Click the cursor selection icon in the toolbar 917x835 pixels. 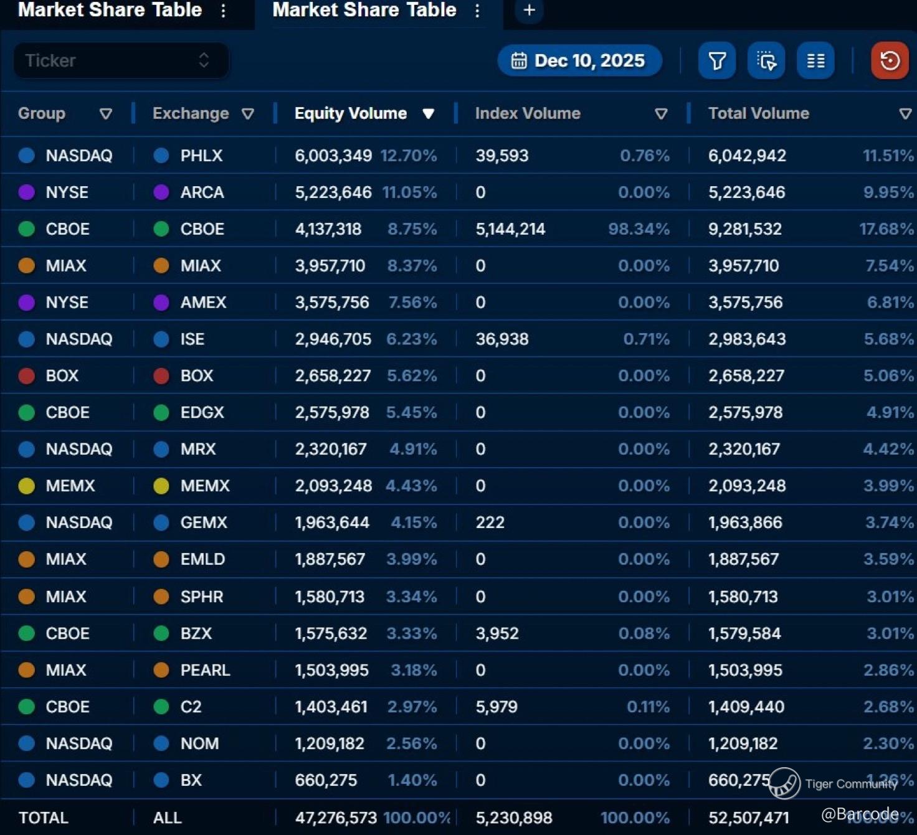(766, 60)
